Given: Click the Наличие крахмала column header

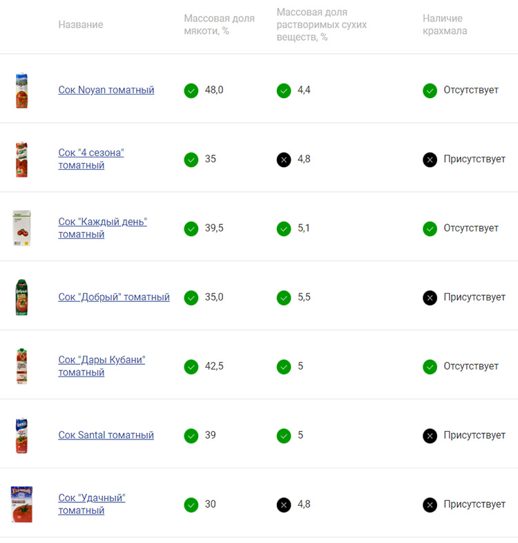Looking at the screenshot, I should [x=445, y=25].
